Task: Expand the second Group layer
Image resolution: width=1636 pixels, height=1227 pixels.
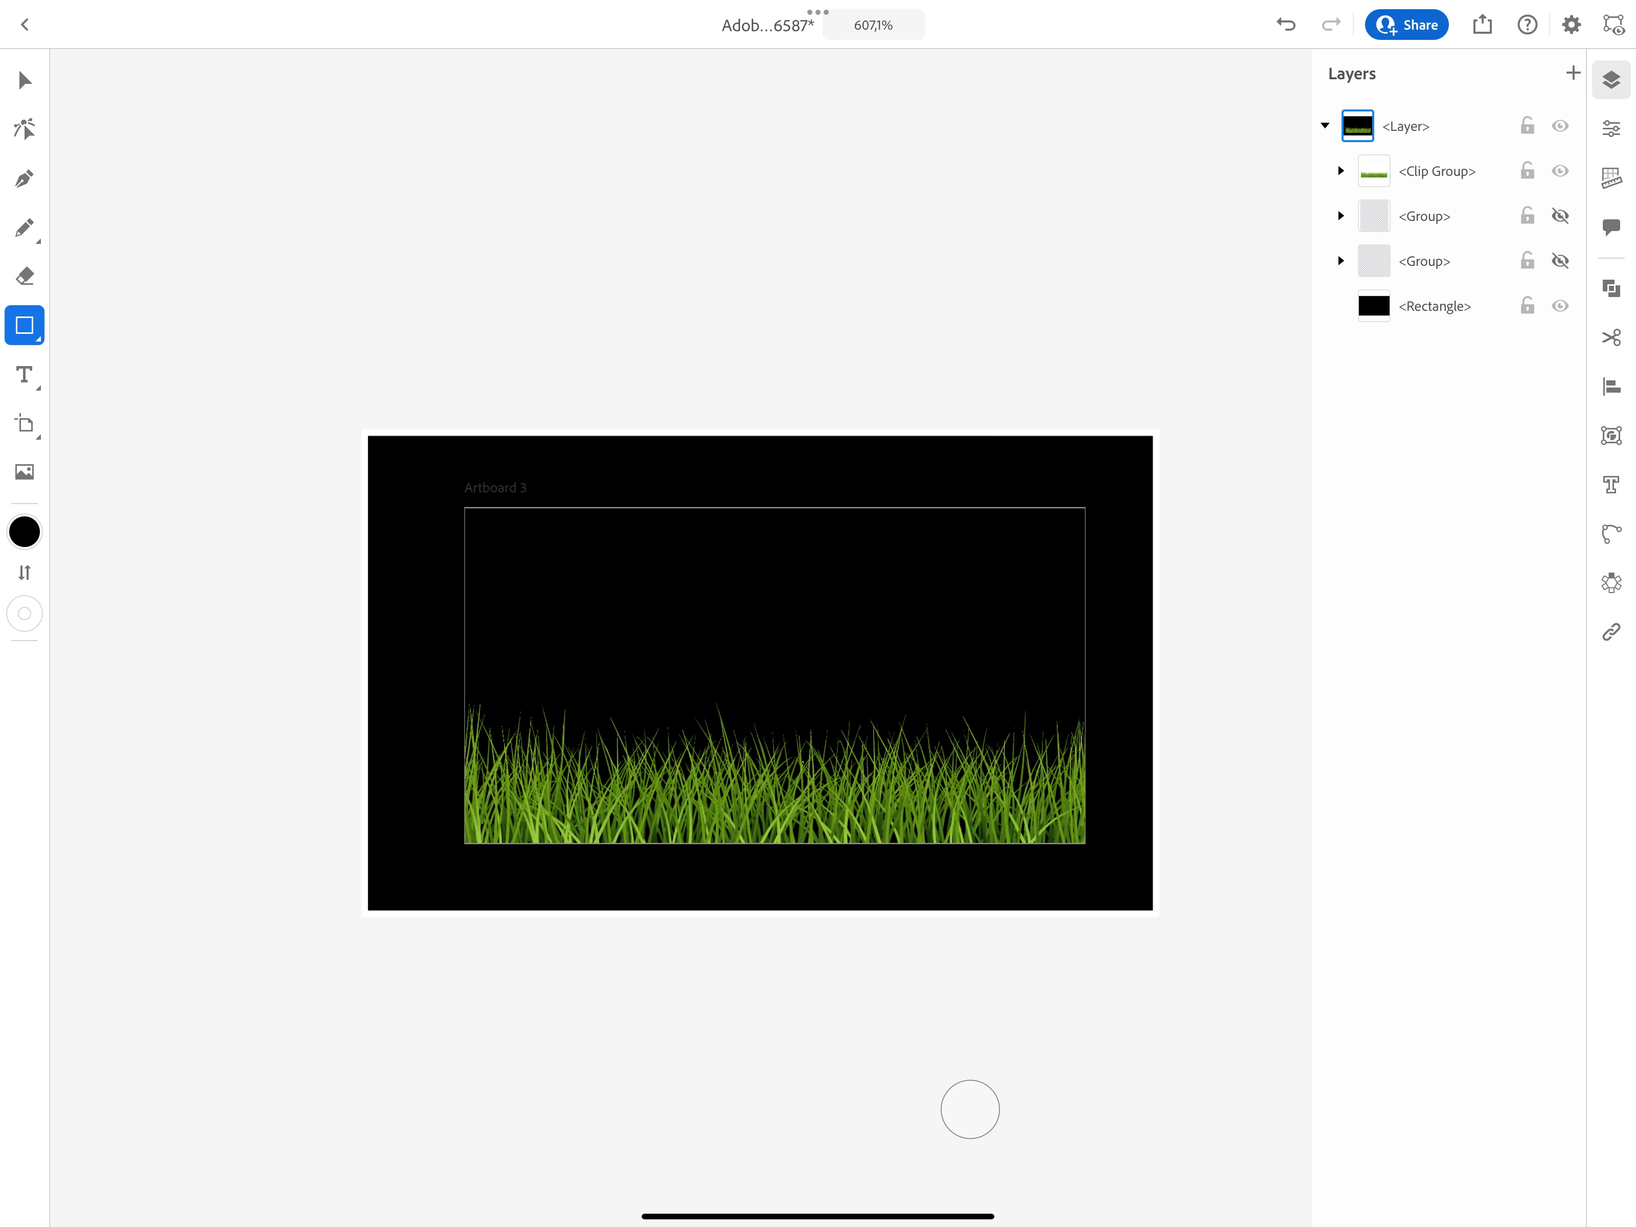Action: tap(1340, 261)
